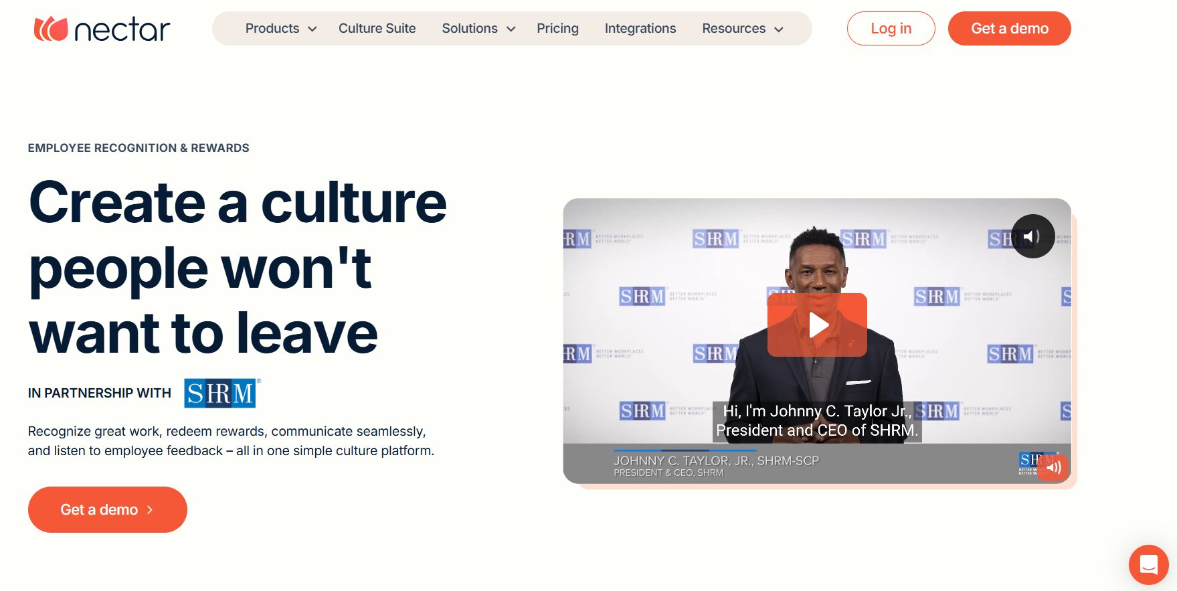Click the Nectar logo
Image resolution: width=1177 pixels, height=591 pixels.
[102, 29]
